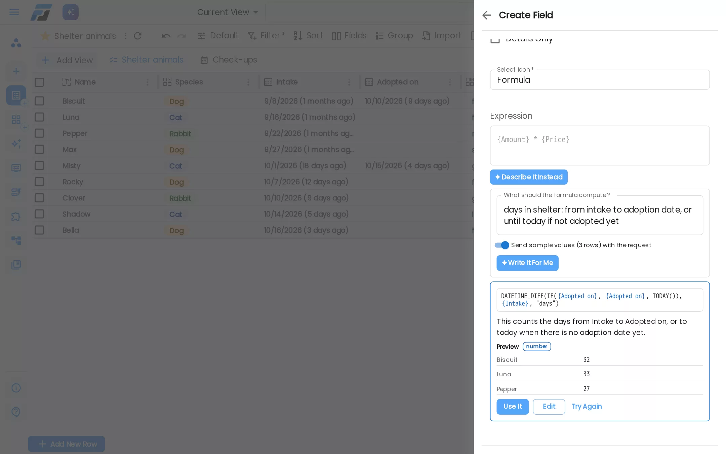Open the Filter options
726x454 pixels.
pos(266,36)
